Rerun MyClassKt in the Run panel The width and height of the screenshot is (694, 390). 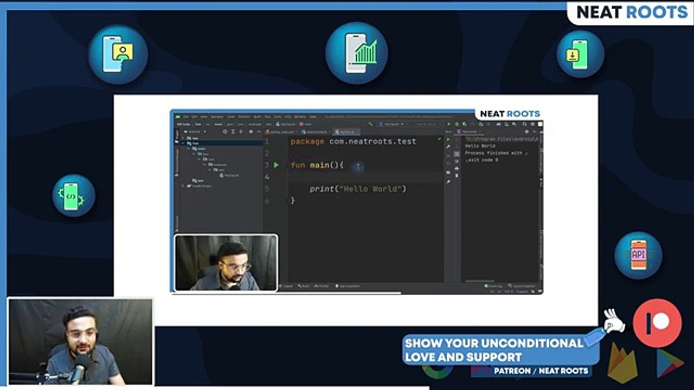pyautogui.click(x=448, y=139)
